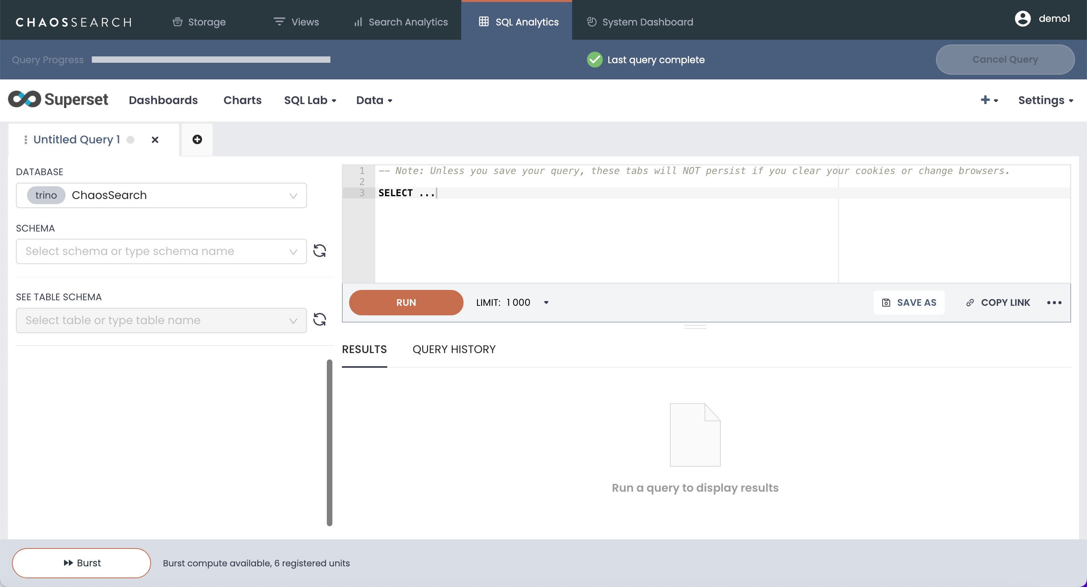Screen dimensions: 1087x587
Task: Expand the SQL Lab menu
Action: [310, 100]
